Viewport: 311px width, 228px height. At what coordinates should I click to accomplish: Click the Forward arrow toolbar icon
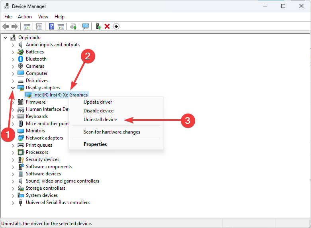[x=15, y=26]
